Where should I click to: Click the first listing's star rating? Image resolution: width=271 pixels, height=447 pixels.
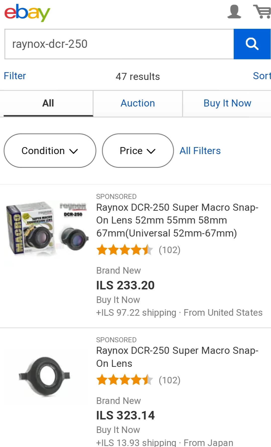[x=124, y=250]
